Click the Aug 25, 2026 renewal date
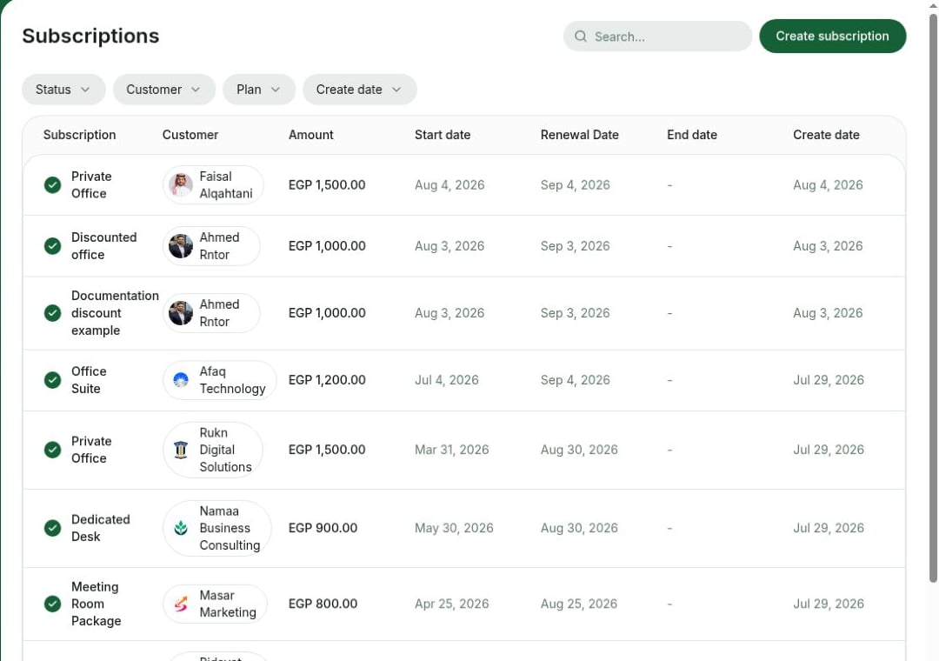Viewport: 939px width, 661px height. coord(578,604)
